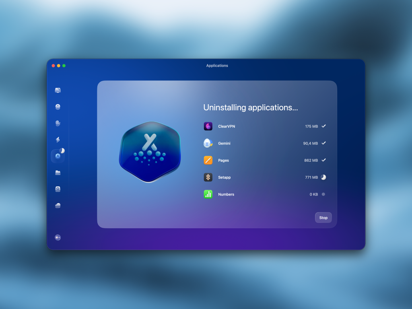This screenshot has height=309, width=412.
Task: Open the Smart Scan monitor icon in sidebar
Action: pyautogui.click(x=58, y=90)
